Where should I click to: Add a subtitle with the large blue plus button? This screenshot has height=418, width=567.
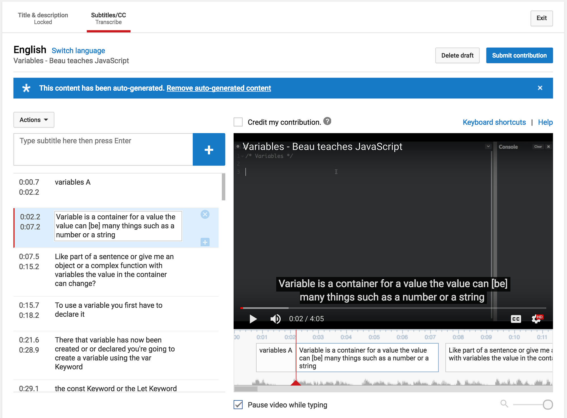[209, 150]
